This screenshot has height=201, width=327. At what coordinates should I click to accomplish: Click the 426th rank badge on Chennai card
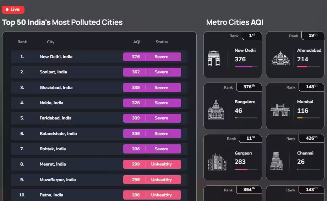click(x=312, y=138)
